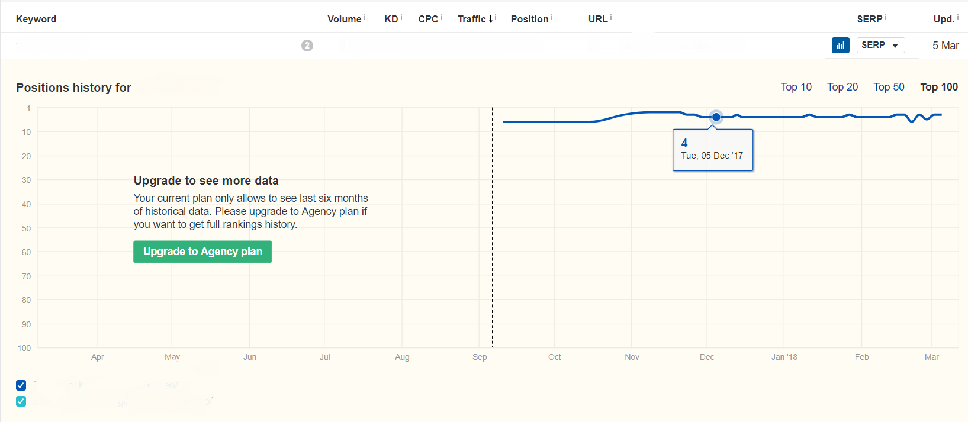Click the info icon beside SERP header
Viewport: 968px width, 422px height.
pos(886,17)
